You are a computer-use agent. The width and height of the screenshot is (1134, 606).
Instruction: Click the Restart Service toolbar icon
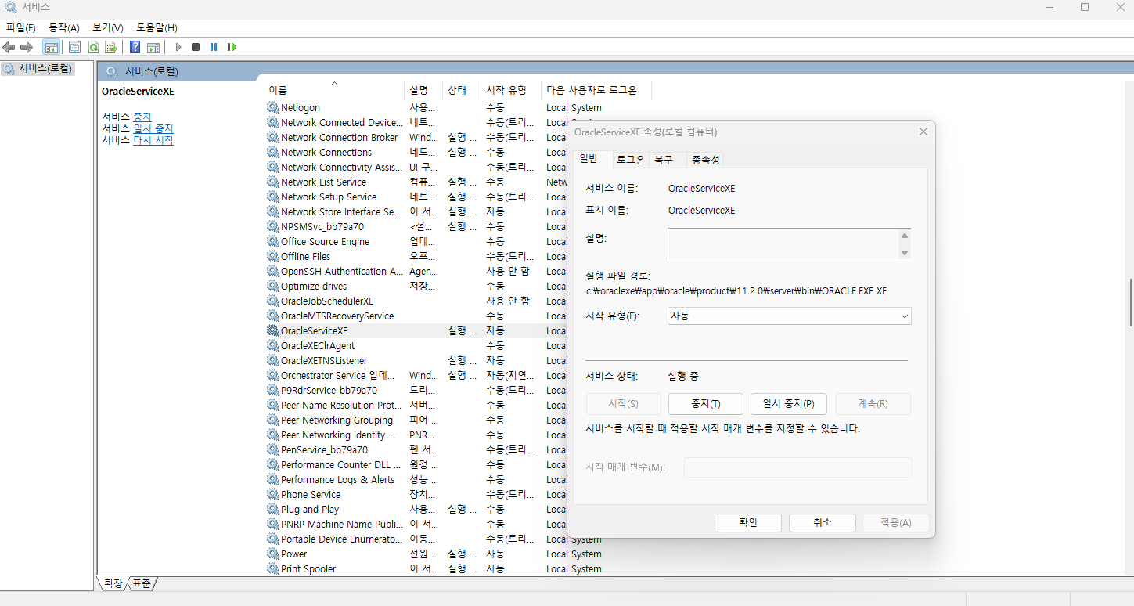tap(232, 47)
